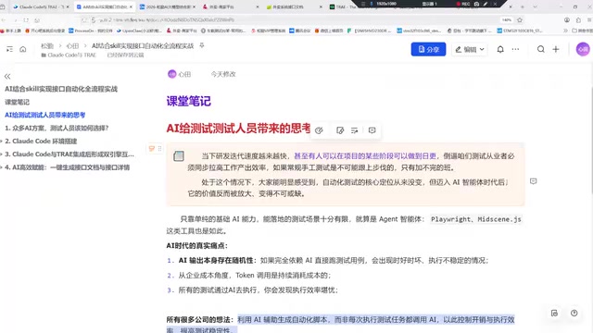Image resolution: width=593 pixels, height=333 pixels.
Task: Switch to the 2026 松勤AI大模型 browser tab
Action: tap(167, 6)
